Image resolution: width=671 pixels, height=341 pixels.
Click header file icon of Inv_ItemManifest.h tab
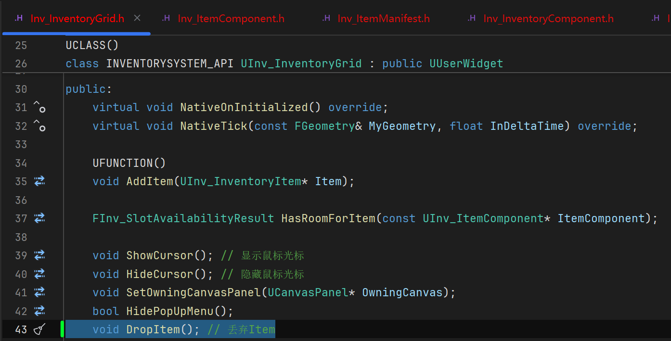(326, 18)
